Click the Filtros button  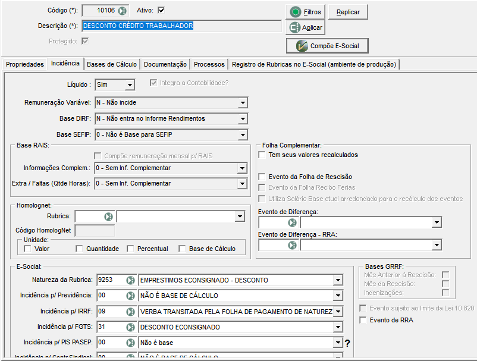point(306,12)
